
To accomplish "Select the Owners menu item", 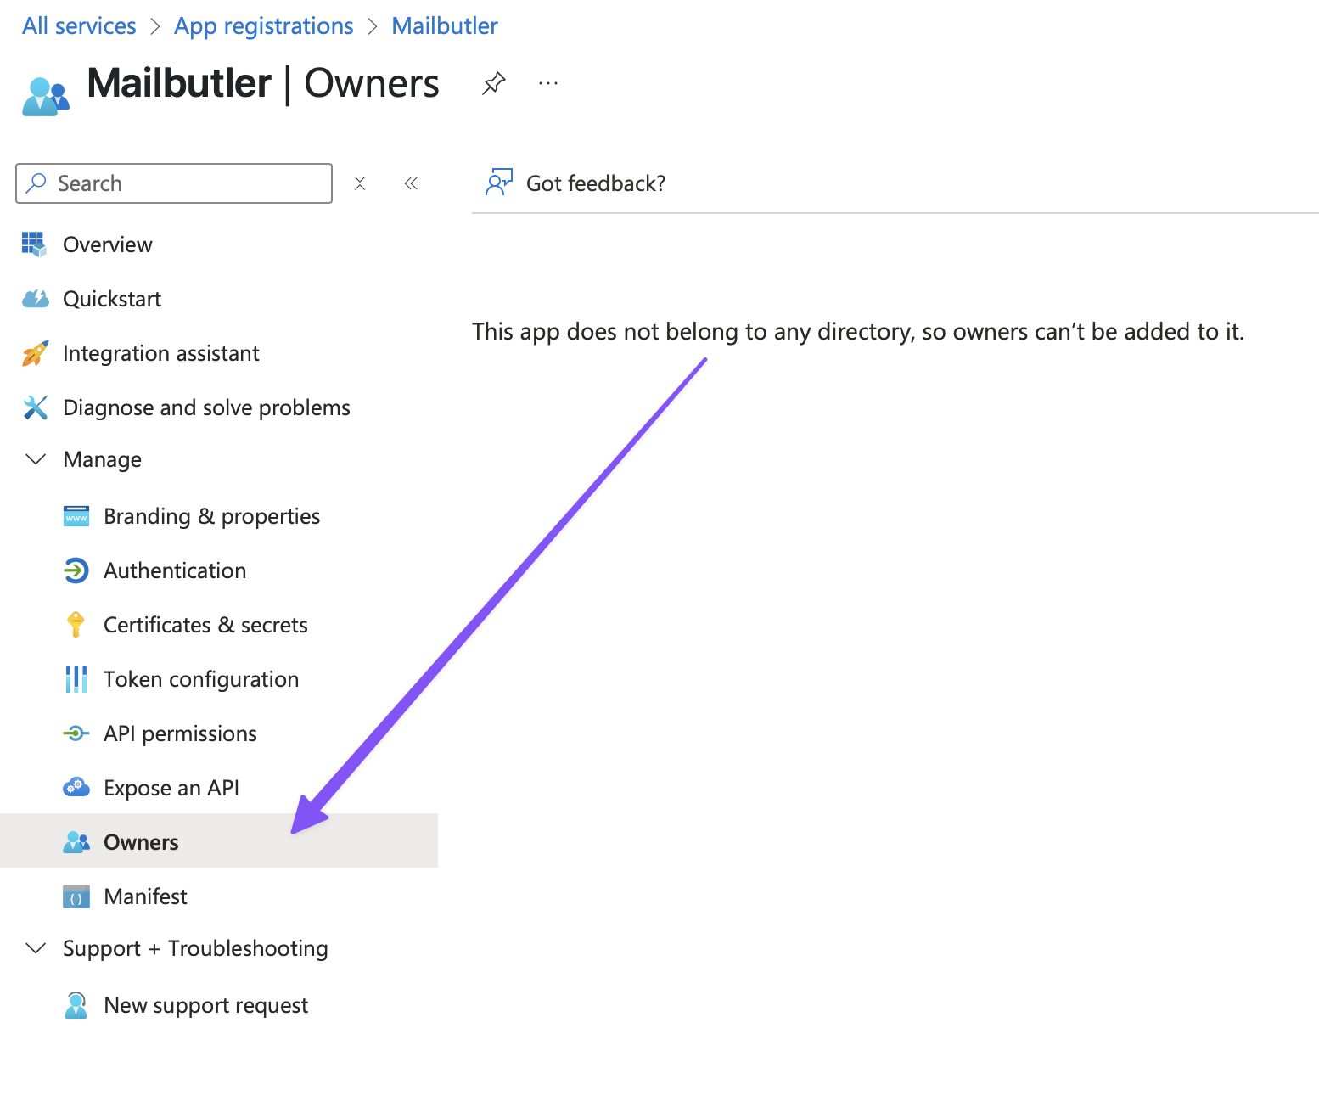I will [x=219, y=840].
